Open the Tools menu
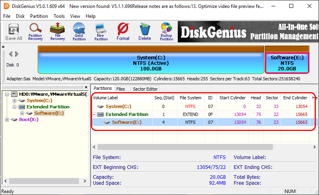Screen dimensions: 319x195 tap(59, 16)
